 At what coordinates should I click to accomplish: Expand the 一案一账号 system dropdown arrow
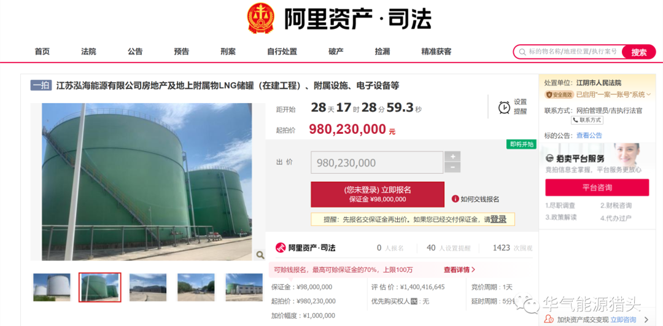648,95
